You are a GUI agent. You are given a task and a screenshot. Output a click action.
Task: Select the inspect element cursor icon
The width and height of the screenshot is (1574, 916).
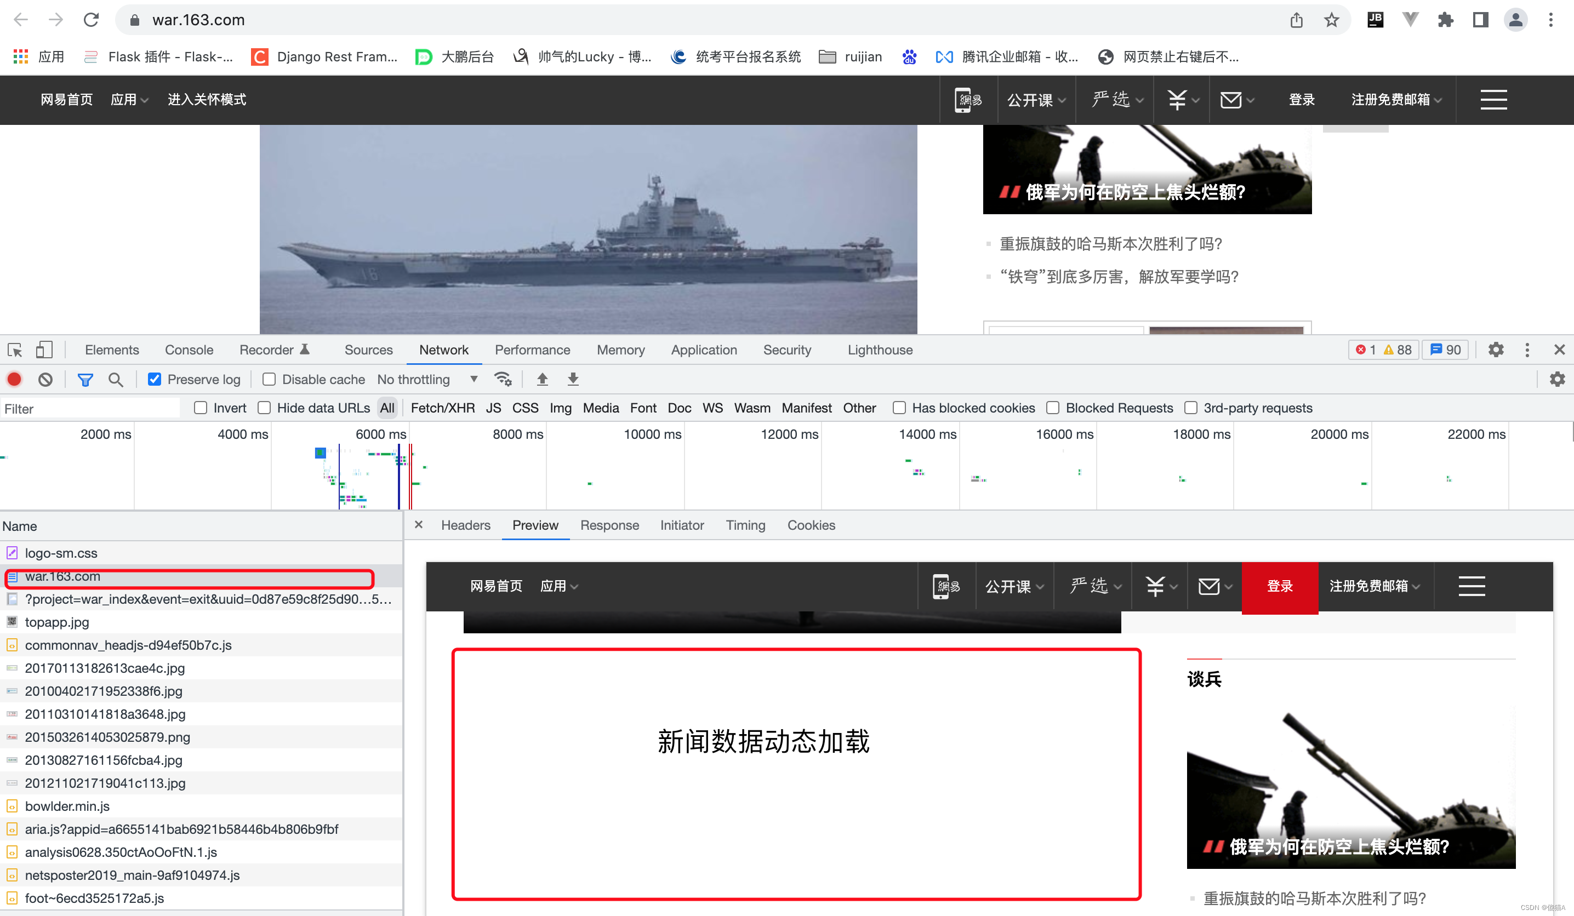pos(14,350)
